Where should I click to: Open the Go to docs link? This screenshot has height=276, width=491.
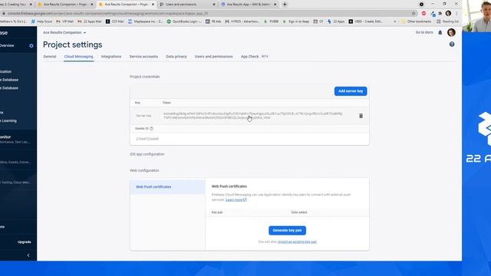tap(424, 32)
